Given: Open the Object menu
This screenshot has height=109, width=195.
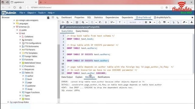Looking at the screenshot, I should pyautogui.click(x=31, y=13).
